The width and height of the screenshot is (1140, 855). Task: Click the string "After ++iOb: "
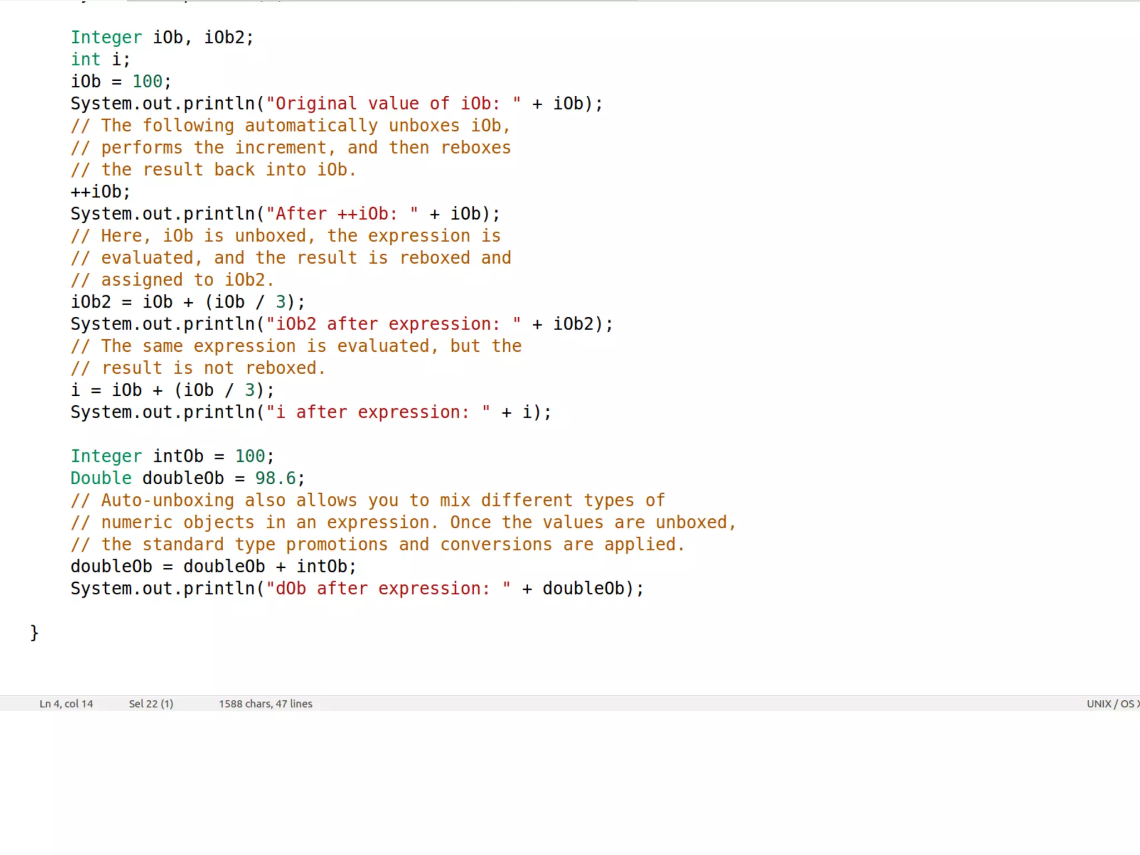pyautogui.click(x=342, y=214)
